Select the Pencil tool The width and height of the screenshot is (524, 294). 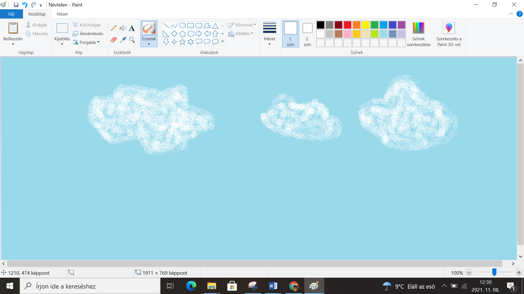[114, 28]
